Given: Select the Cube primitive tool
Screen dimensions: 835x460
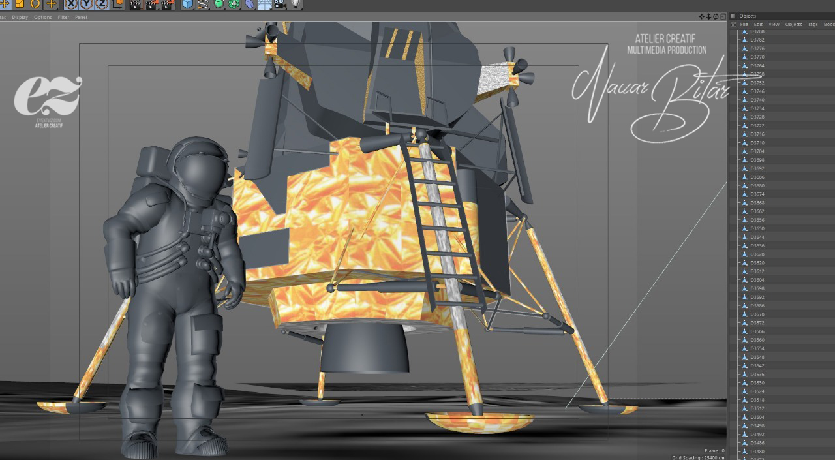Looking at the screenshot, I should click(188, 4).
